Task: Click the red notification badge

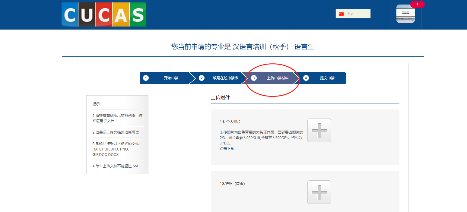Action: [x=417, y=4]
